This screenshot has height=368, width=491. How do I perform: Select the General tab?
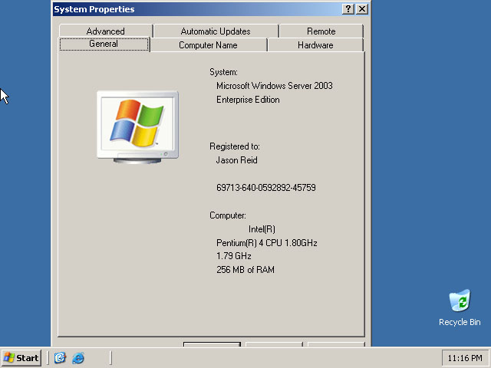104,44
